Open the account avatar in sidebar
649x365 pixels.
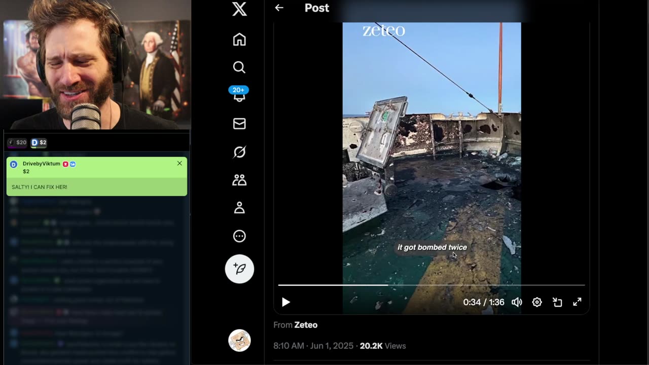point(239,341)
